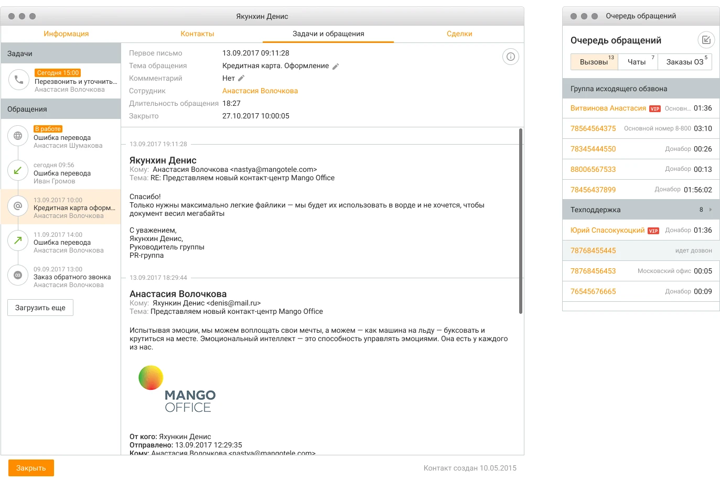Screen dimensions: 720x481
Task: Click the edit icon next to Очередь обращений
Action: point(706,40)
